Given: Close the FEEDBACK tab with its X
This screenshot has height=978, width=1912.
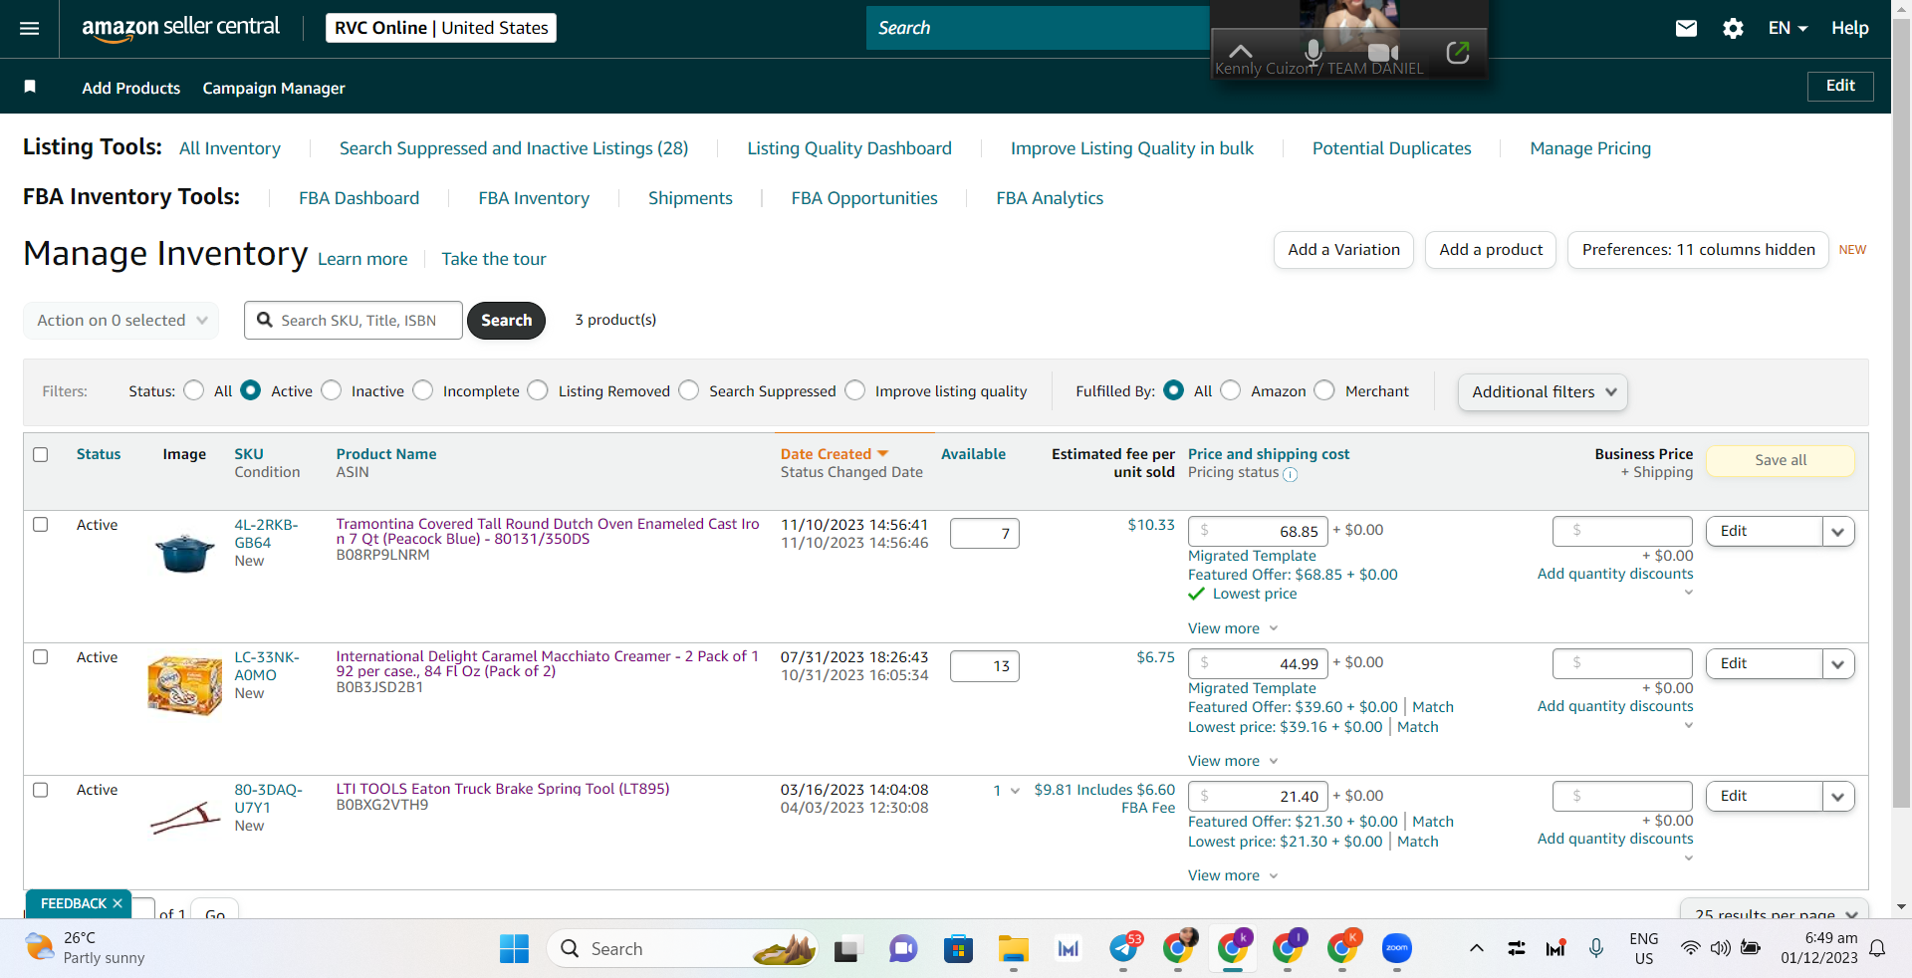Looking at the screenshot, I should point(118,903).
